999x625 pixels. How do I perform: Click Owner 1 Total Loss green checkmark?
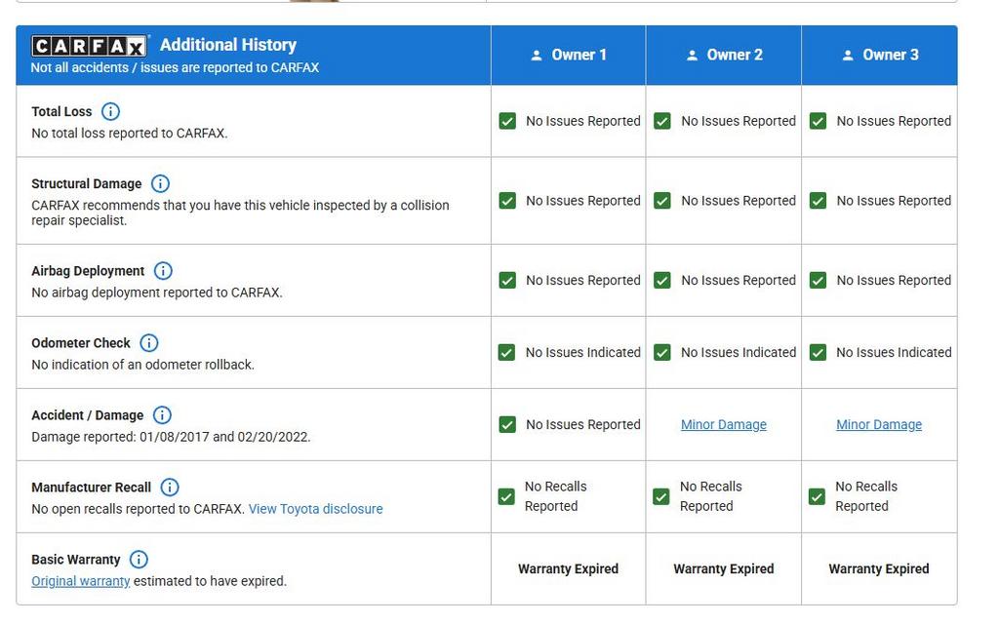[x=507, y=121]
